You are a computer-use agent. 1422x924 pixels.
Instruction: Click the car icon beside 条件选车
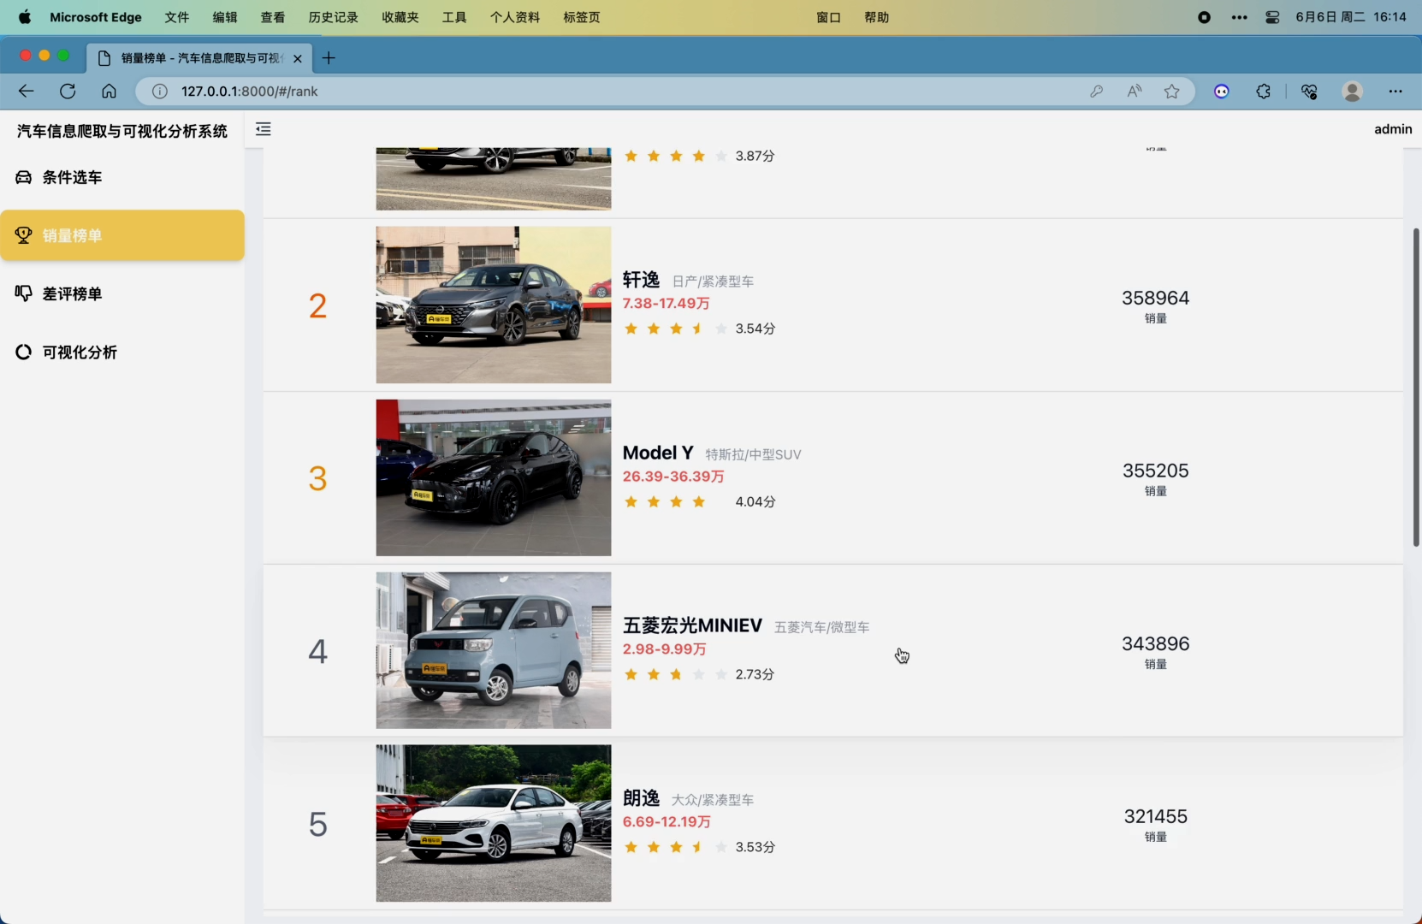pyautogui.click(x=24, y=177)
